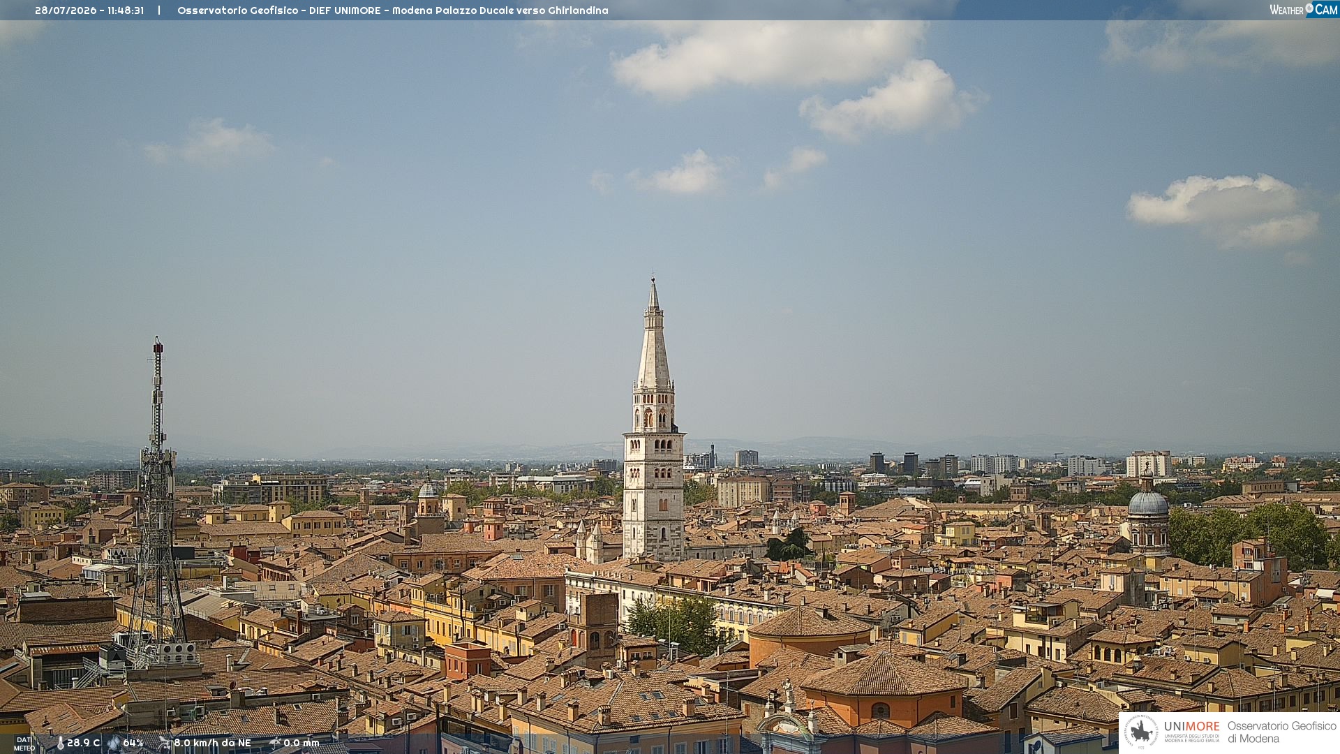Click the humidity water drops icon
The width and height of the screenshot is (1340, 754).
114,744
